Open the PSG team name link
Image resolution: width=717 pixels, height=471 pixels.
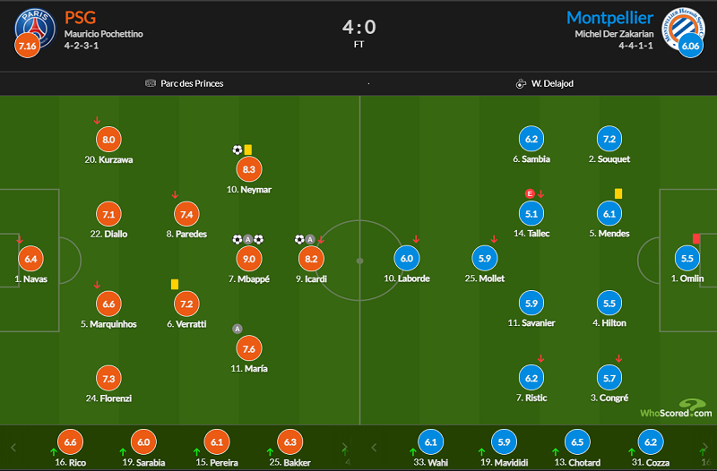(80, 18)
